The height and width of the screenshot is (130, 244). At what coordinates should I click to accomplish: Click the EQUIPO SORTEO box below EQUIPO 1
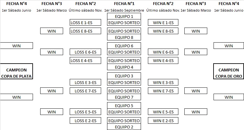pyautogui.click(x=124, y=23)
